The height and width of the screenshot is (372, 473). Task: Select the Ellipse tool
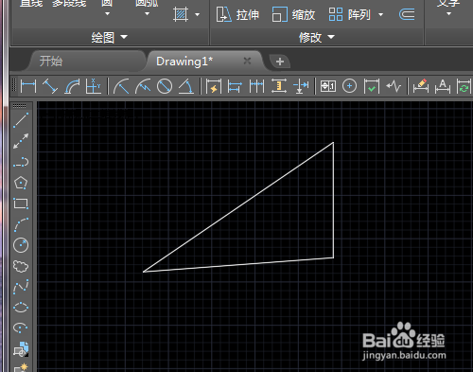[21, 308]
